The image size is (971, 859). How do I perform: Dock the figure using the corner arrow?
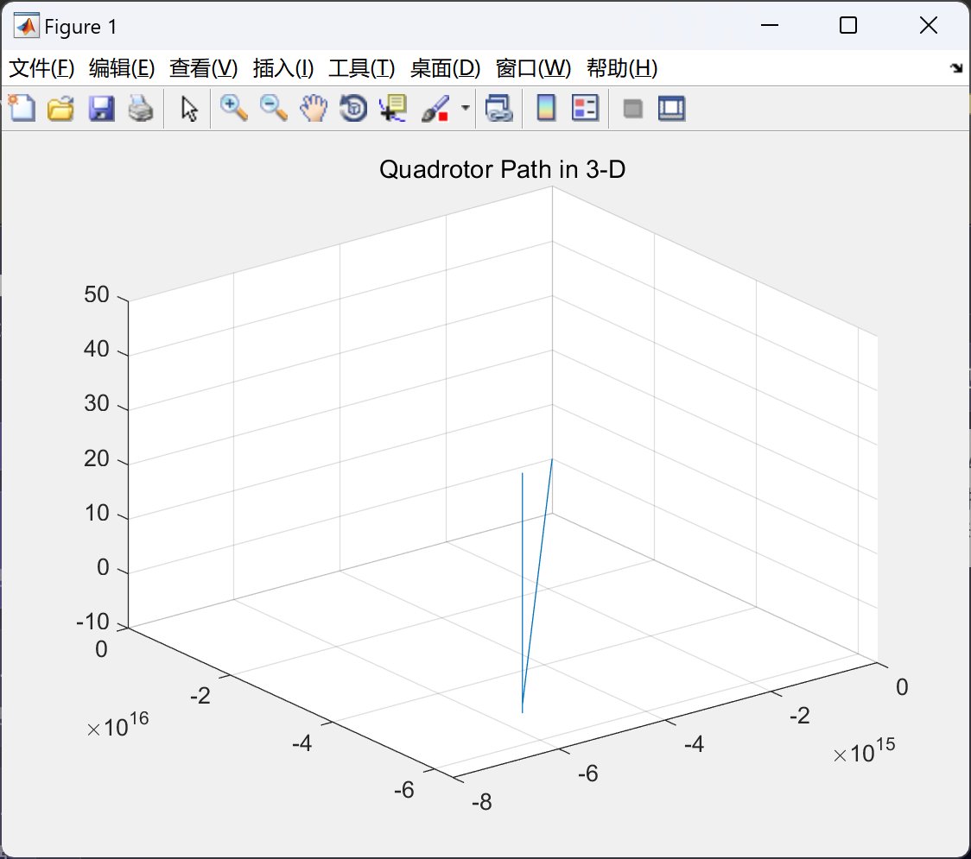(x=957, y=68)
